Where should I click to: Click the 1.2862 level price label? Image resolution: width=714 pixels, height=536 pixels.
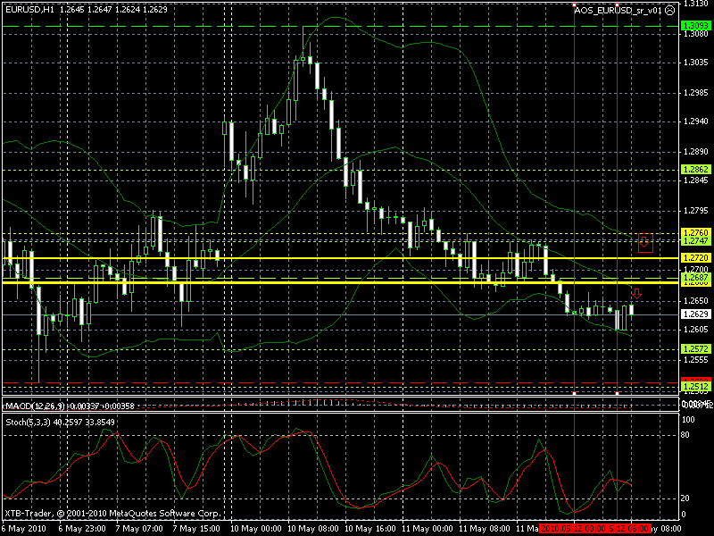tap(694, 169)
